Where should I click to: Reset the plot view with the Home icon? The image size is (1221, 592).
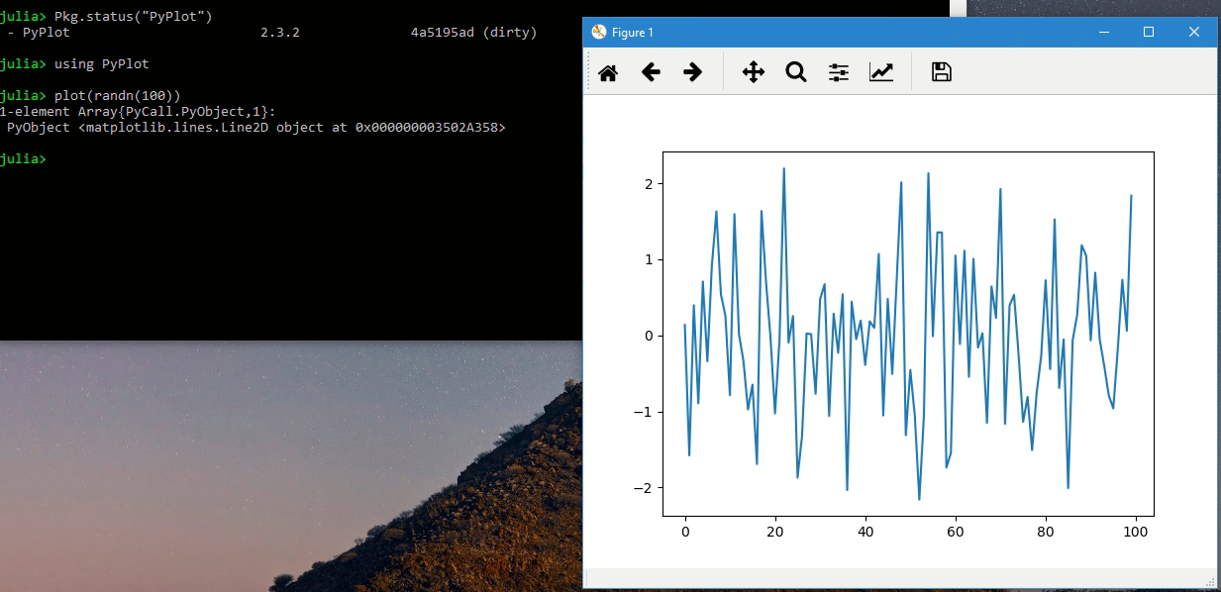click(x=607, y=71)
